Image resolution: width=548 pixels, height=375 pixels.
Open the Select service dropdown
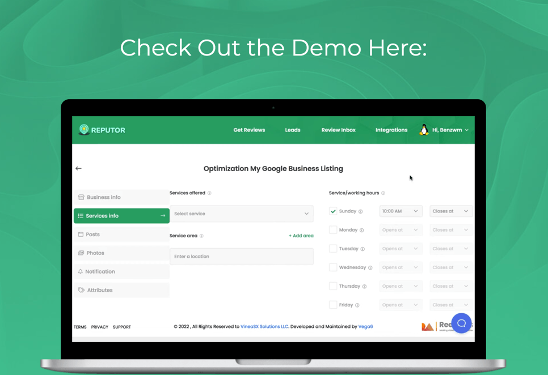pyautogui.click(x=242, y=214)
